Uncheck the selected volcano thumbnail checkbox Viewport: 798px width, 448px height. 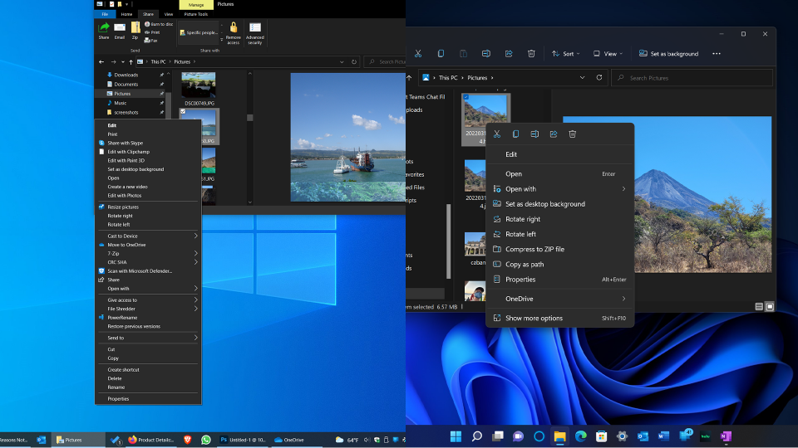pyautogui.click(x=467, y=98)
